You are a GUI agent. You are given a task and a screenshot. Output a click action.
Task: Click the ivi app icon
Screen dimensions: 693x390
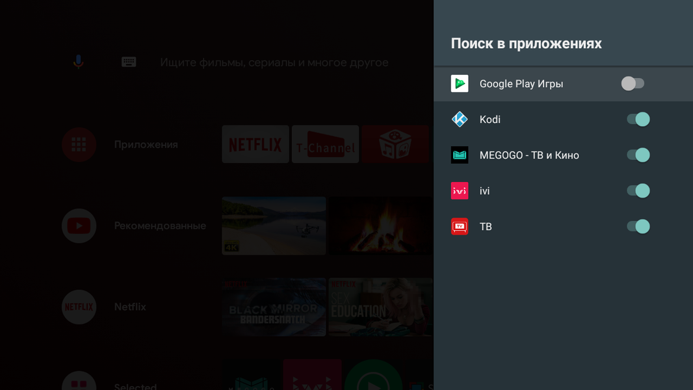point(460,191)
